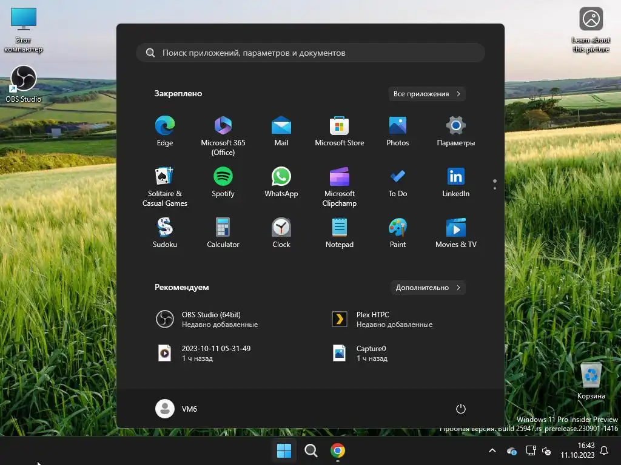Open Дополнительно recommended items
The width and height of the screenshot is (621, 465).
tap(428, 288)
